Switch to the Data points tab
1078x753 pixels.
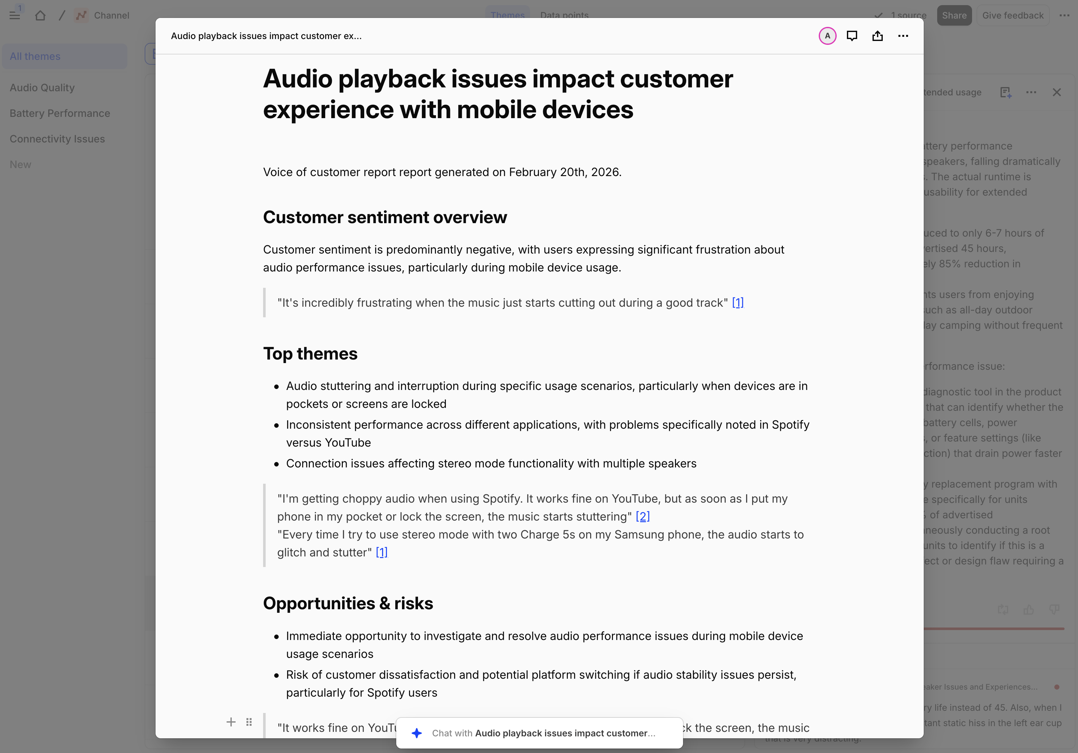point(564,15)
